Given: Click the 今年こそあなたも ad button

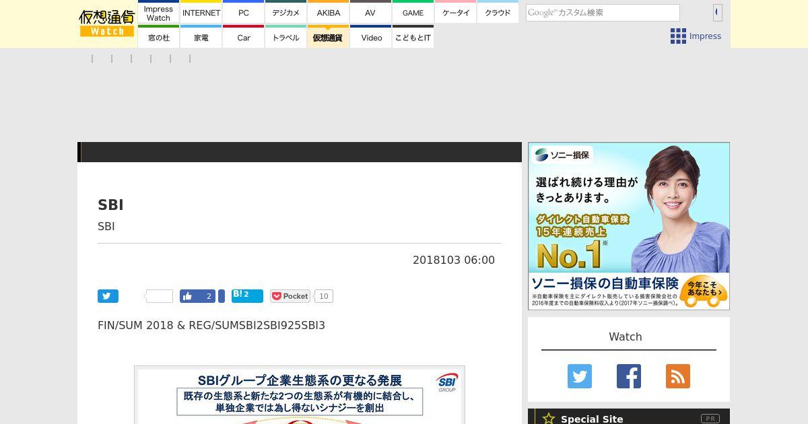Looking at the screenshot, I should [x=704, y=290].
